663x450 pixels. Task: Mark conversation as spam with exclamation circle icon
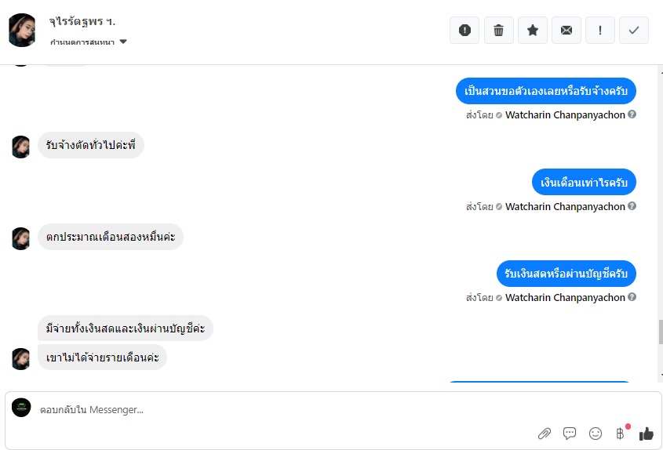coord(464,30)
